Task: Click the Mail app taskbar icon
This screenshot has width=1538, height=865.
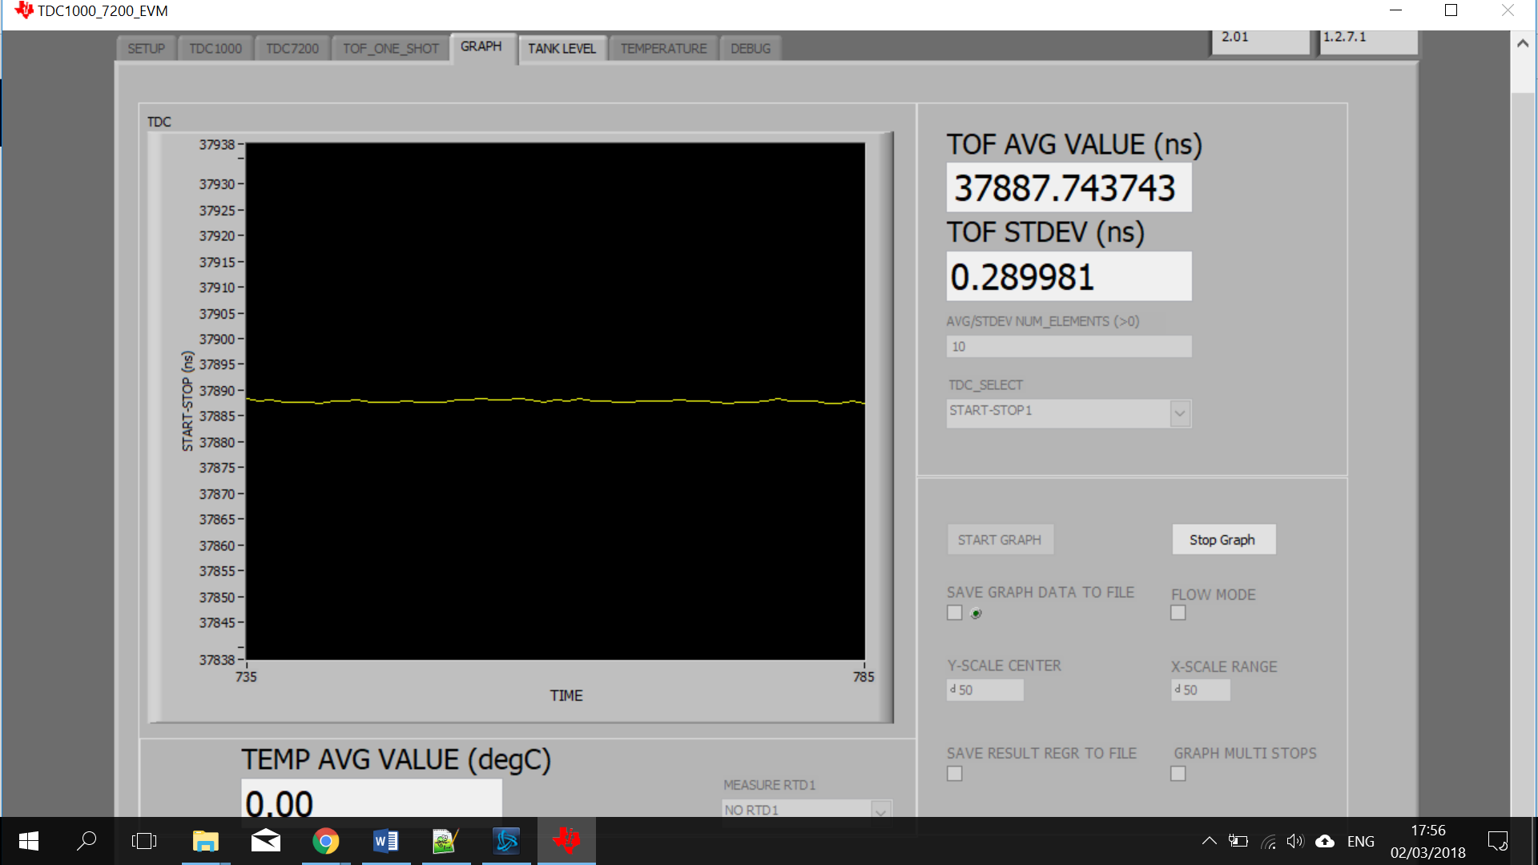Action: tap(265, 841)
